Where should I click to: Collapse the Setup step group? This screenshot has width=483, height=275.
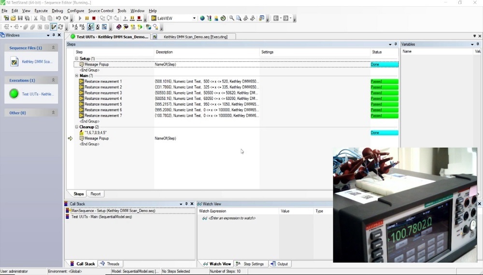[77, 58]
